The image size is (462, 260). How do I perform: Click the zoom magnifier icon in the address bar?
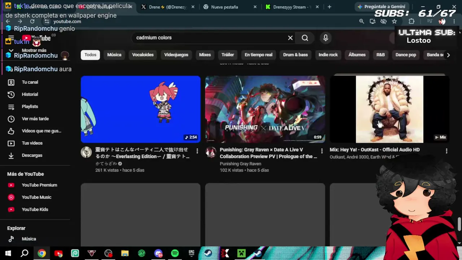pyautogui.click(x=362, y=21)
